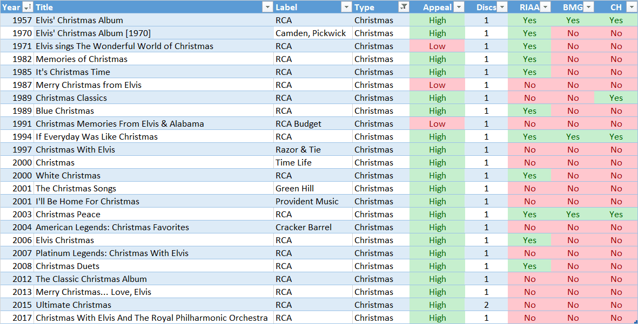Click the 'Christmas Duets' title cell
Viewport: 638px width, 324px height.
click(153, 266)
